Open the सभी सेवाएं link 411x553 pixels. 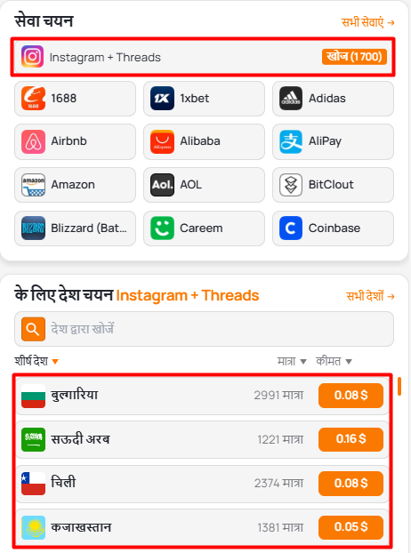click(367, 22)
